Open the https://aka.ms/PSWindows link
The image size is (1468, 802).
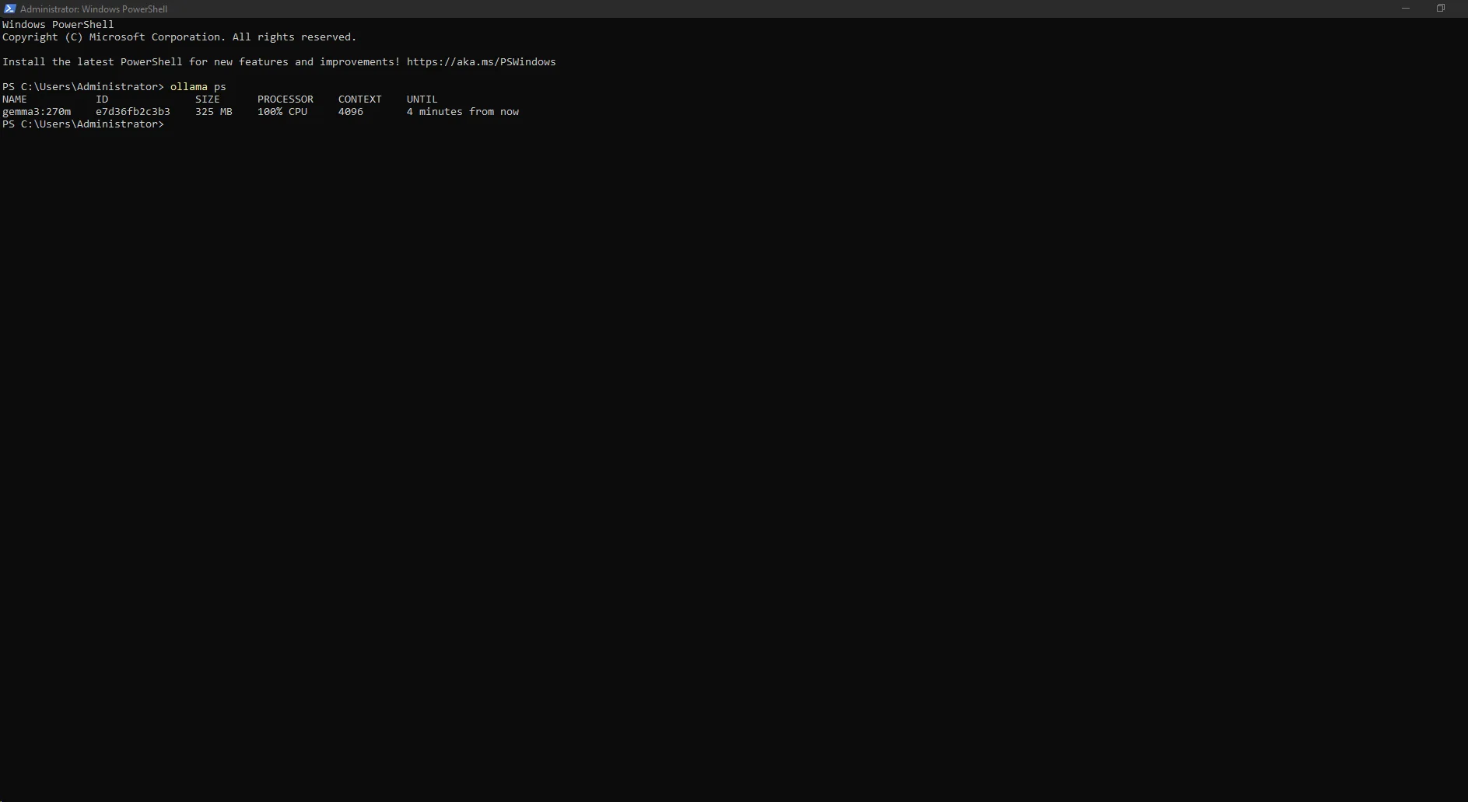[481, 62]
